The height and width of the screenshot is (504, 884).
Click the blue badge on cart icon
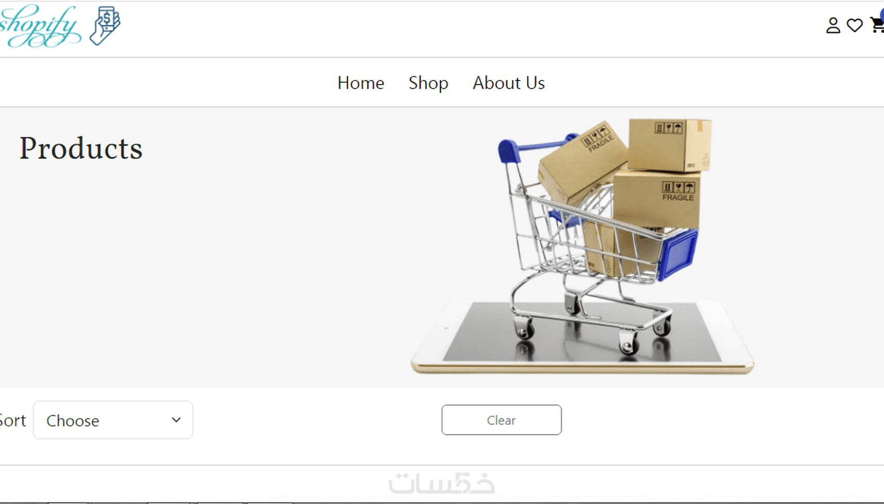click(x=882, y=16)
